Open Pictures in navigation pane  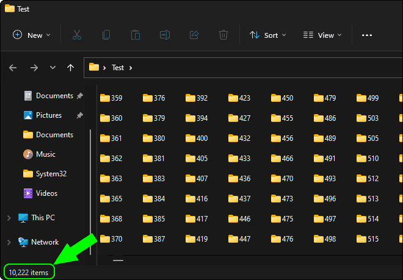pos(43,115)
